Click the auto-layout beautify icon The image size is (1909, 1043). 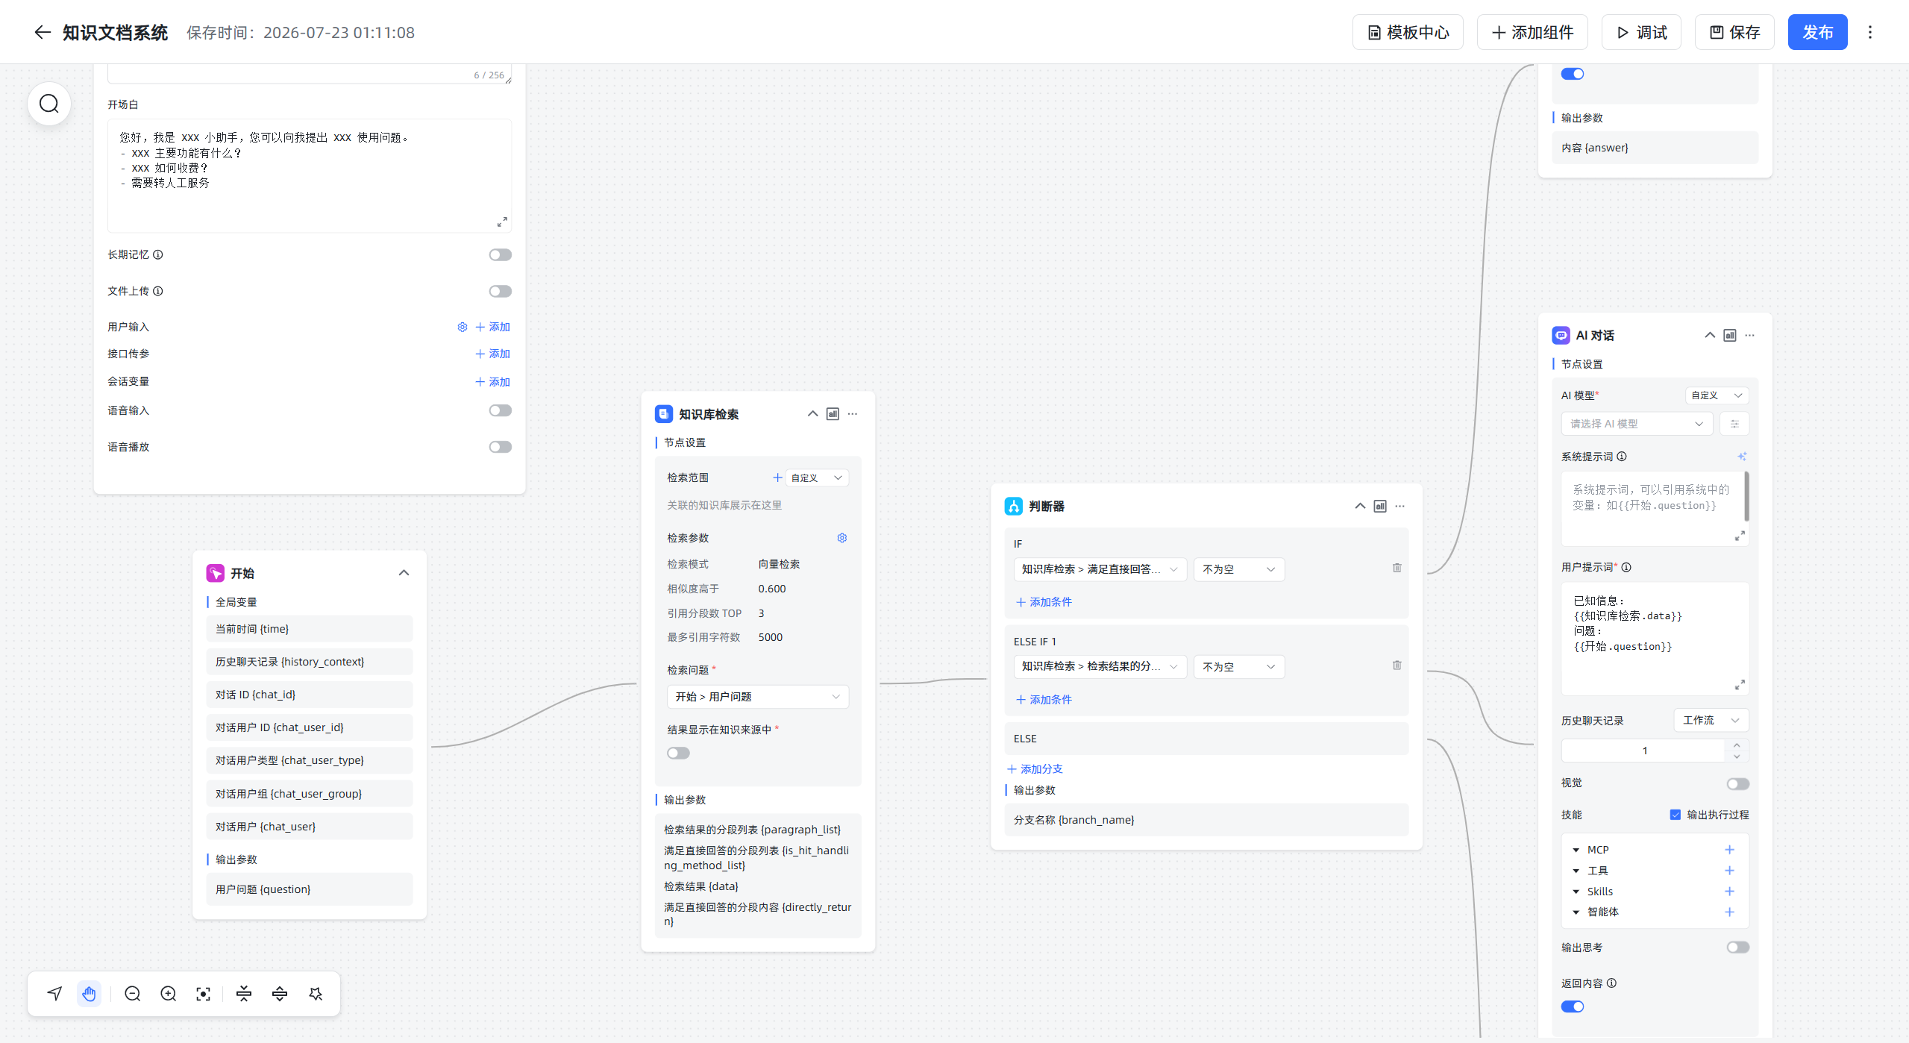(316, 993)
